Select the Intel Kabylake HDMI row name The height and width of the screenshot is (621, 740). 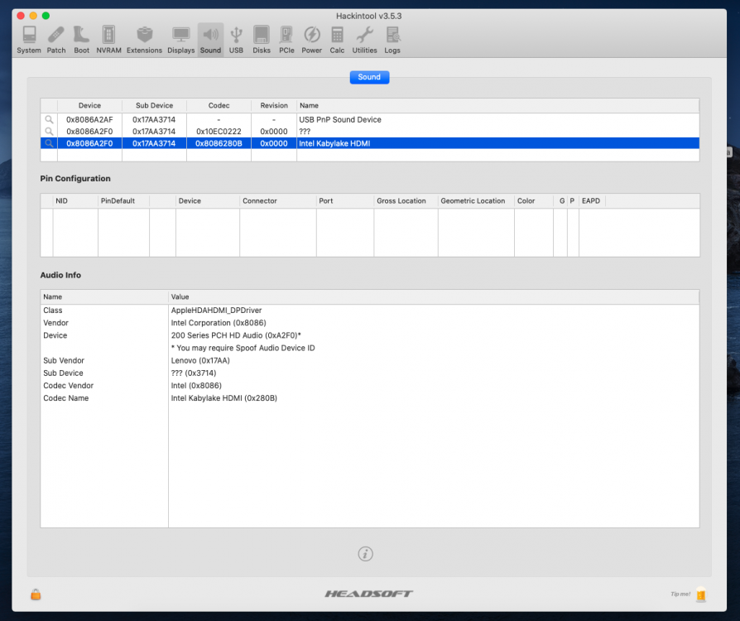[x=334, y=143]
